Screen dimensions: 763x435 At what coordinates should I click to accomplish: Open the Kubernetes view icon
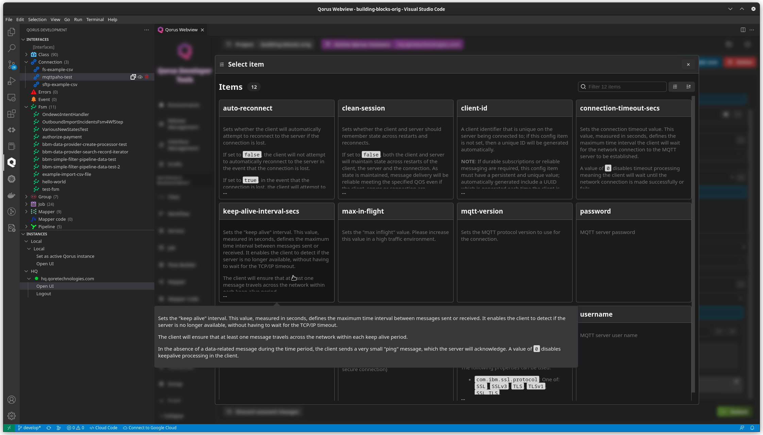(x=12, y=179)
